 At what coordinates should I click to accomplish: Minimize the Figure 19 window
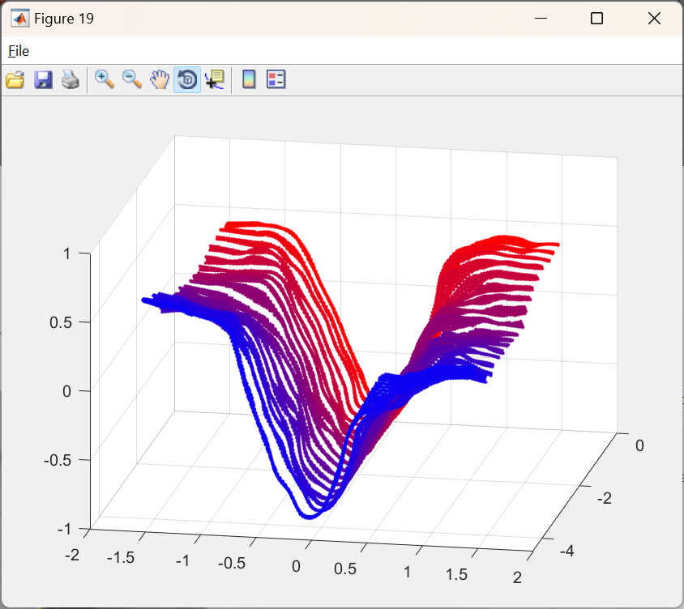tap(539, 19)
